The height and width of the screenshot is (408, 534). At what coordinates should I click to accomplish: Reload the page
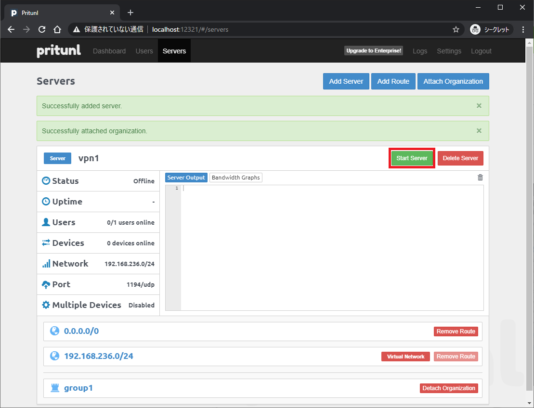(41, 29)
